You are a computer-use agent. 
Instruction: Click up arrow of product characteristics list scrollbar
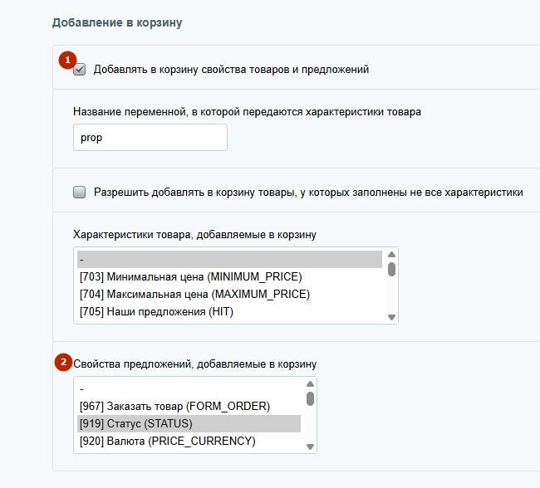pos(391,255)
